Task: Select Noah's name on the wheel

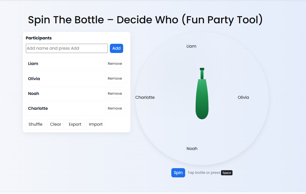Action: [x=192, y=148]
